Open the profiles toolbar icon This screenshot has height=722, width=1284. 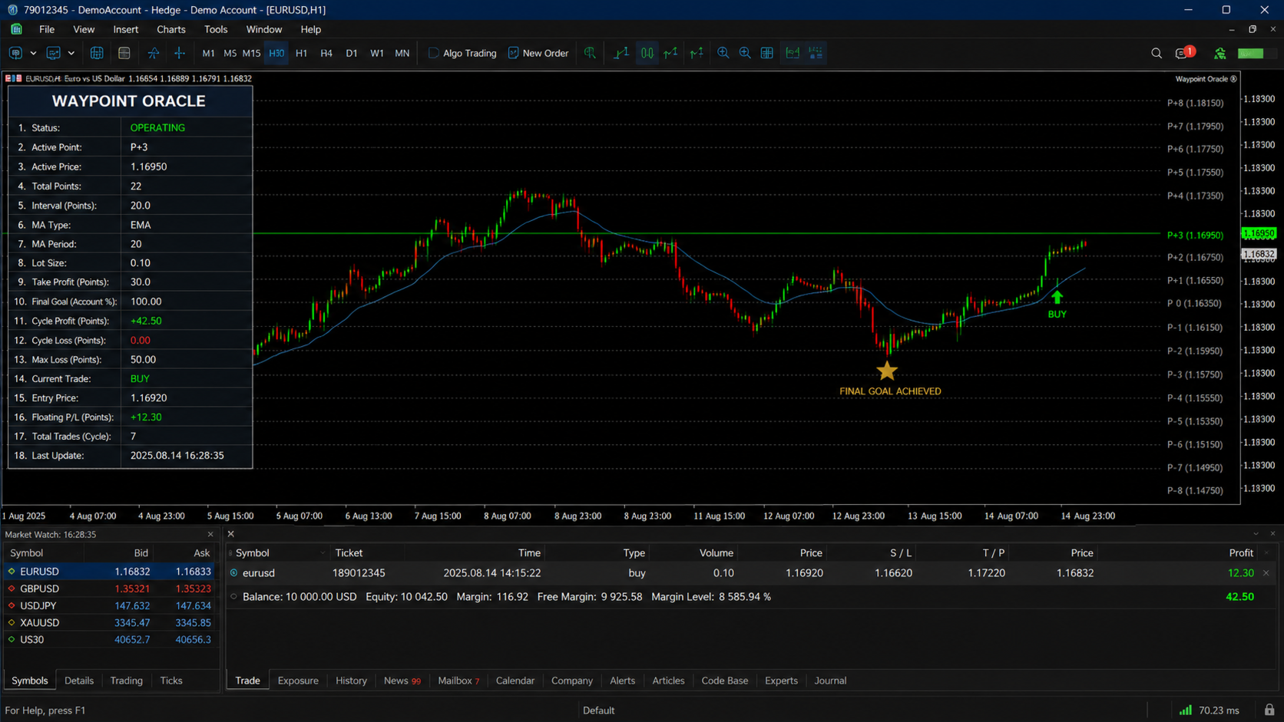click(53, 53)
